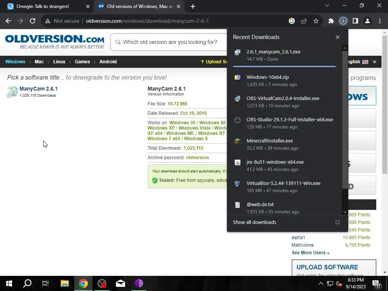Open the tab search chevron
This screenshot has height=291, width=388.
[x=327, y=5]
